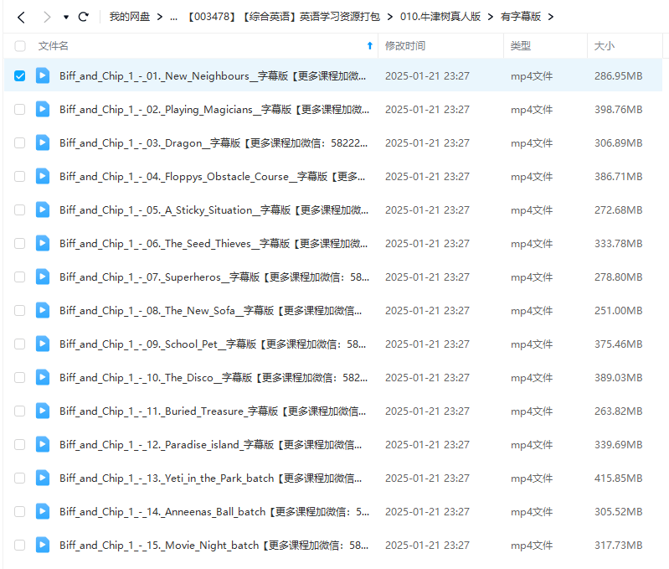The height and width of the screenshot is (569, 669).
Task: Click the blue ascending sort arrow
Action: (x=370, y=46)
